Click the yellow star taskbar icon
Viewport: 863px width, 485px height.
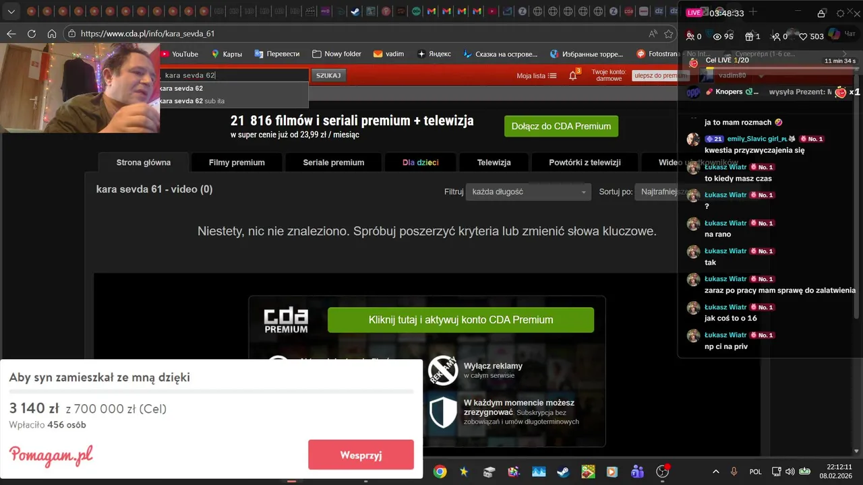[x=464, y=472]
